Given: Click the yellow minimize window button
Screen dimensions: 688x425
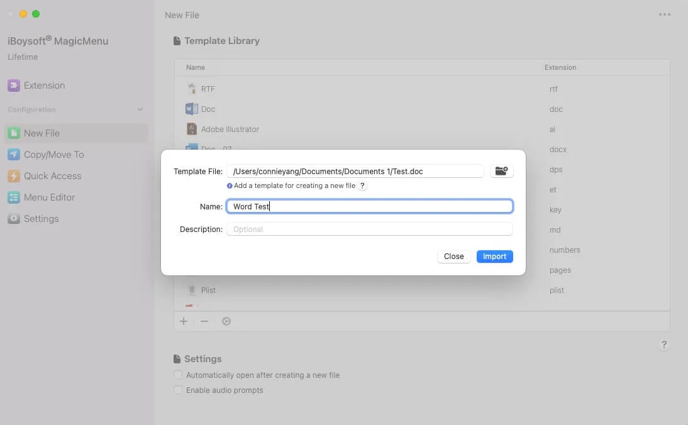Looking at the screenshot, I should [x=23, y=14].
